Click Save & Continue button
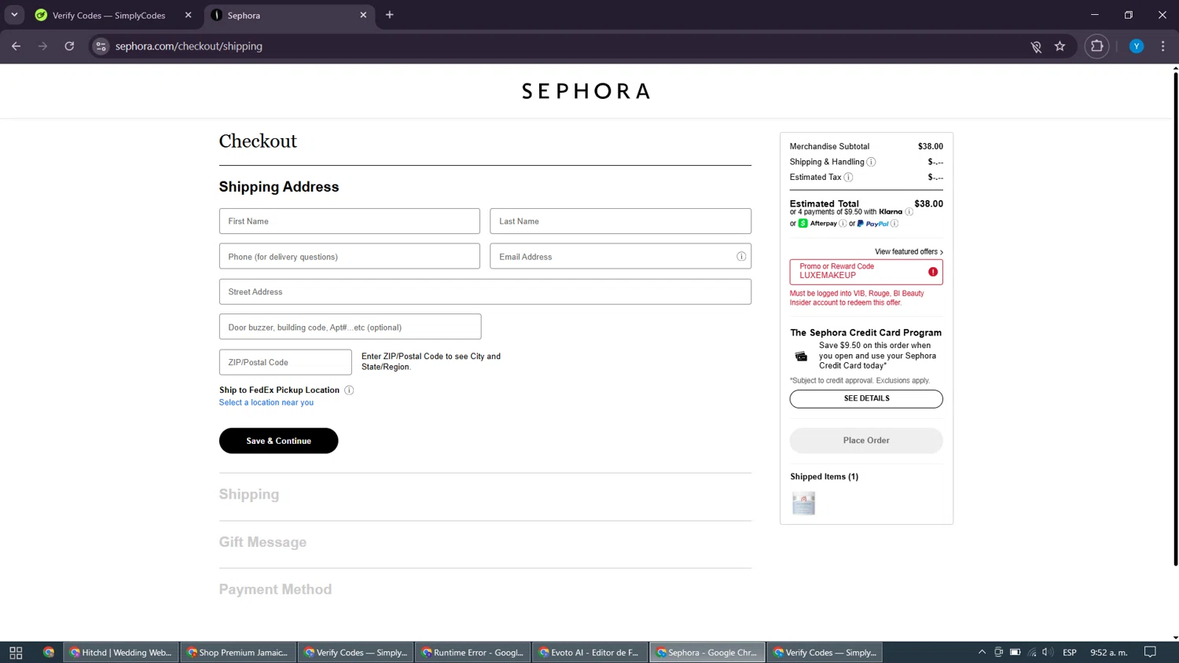The image size is (1179, 663). coord(279,441)
